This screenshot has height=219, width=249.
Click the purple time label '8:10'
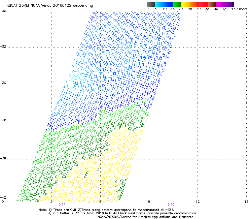pos(171,205)
